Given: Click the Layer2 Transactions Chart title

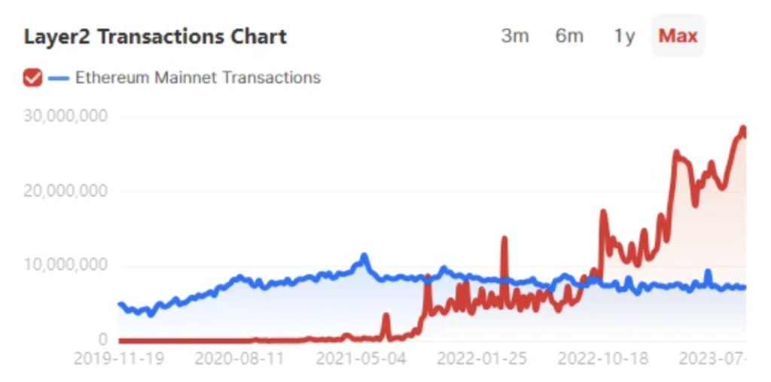Looking at the screenshot, I should click(x=155, y=36).
